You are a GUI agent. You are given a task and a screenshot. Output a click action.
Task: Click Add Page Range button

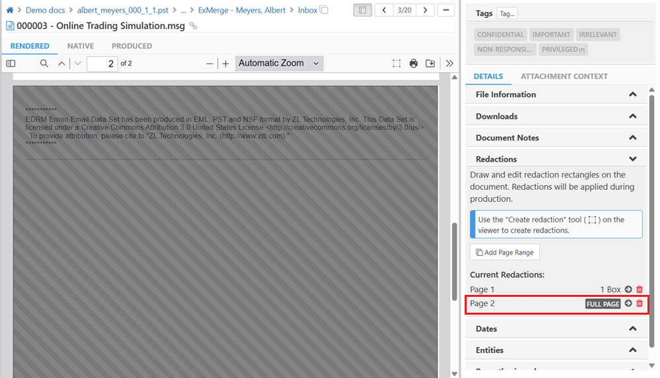click(505, 253)
